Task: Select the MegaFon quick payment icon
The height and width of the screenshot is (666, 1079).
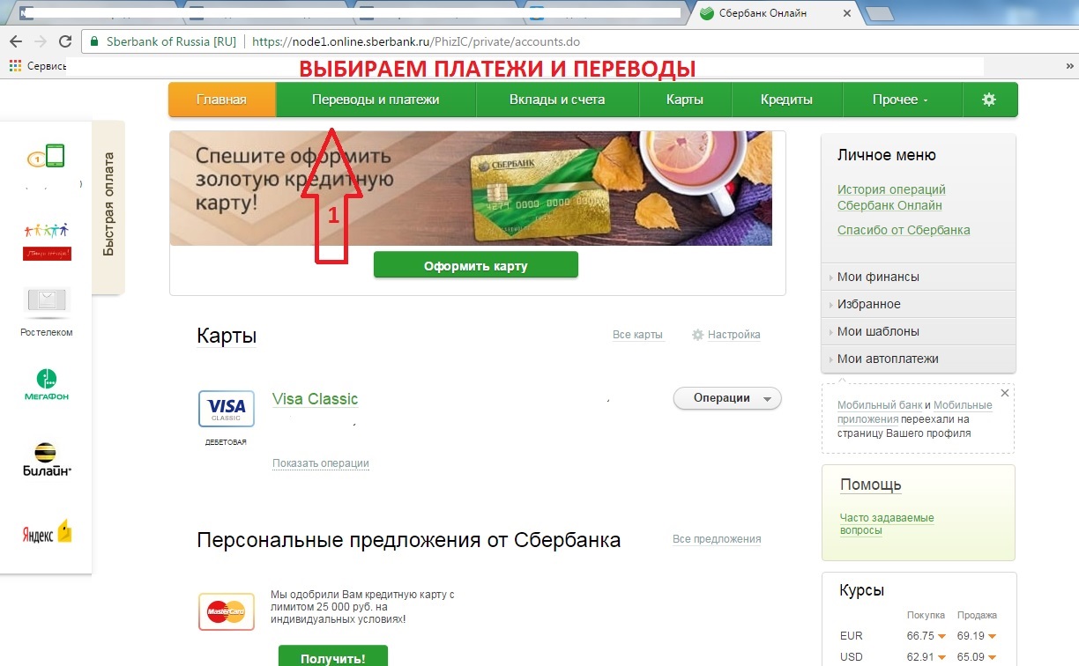Action: [46, 385]
